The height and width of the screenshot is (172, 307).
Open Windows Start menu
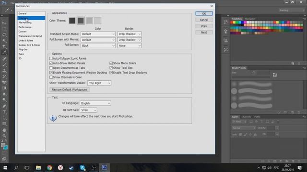coord(5,168)
